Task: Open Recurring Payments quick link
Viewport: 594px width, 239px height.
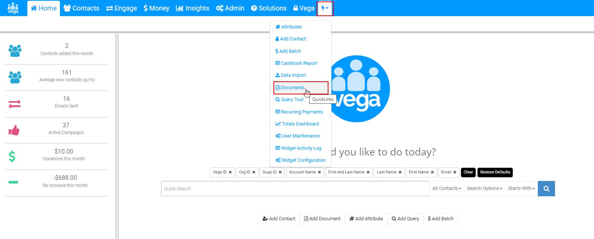Action: (x=299, y=112)
